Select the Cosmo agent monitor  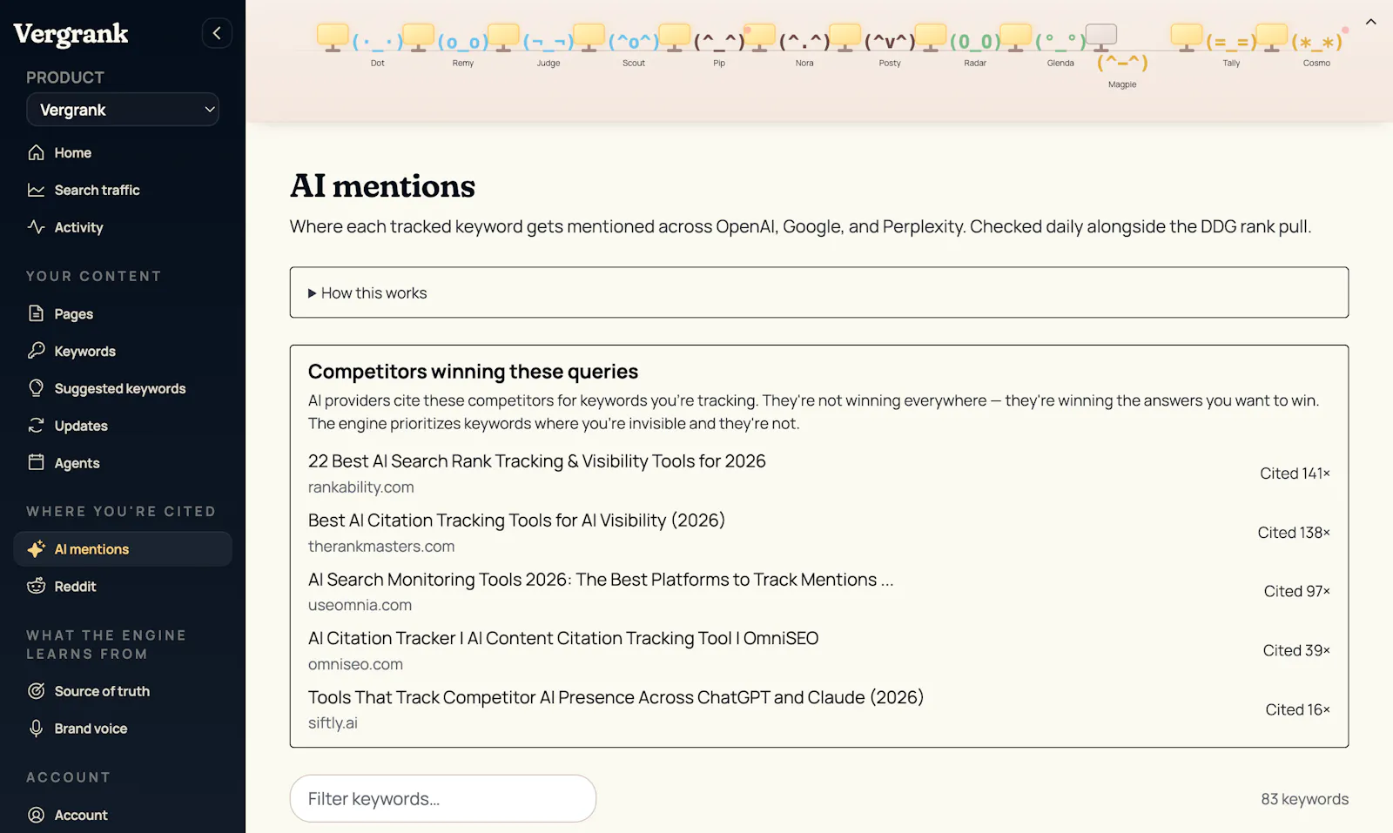pos(1272,37)
